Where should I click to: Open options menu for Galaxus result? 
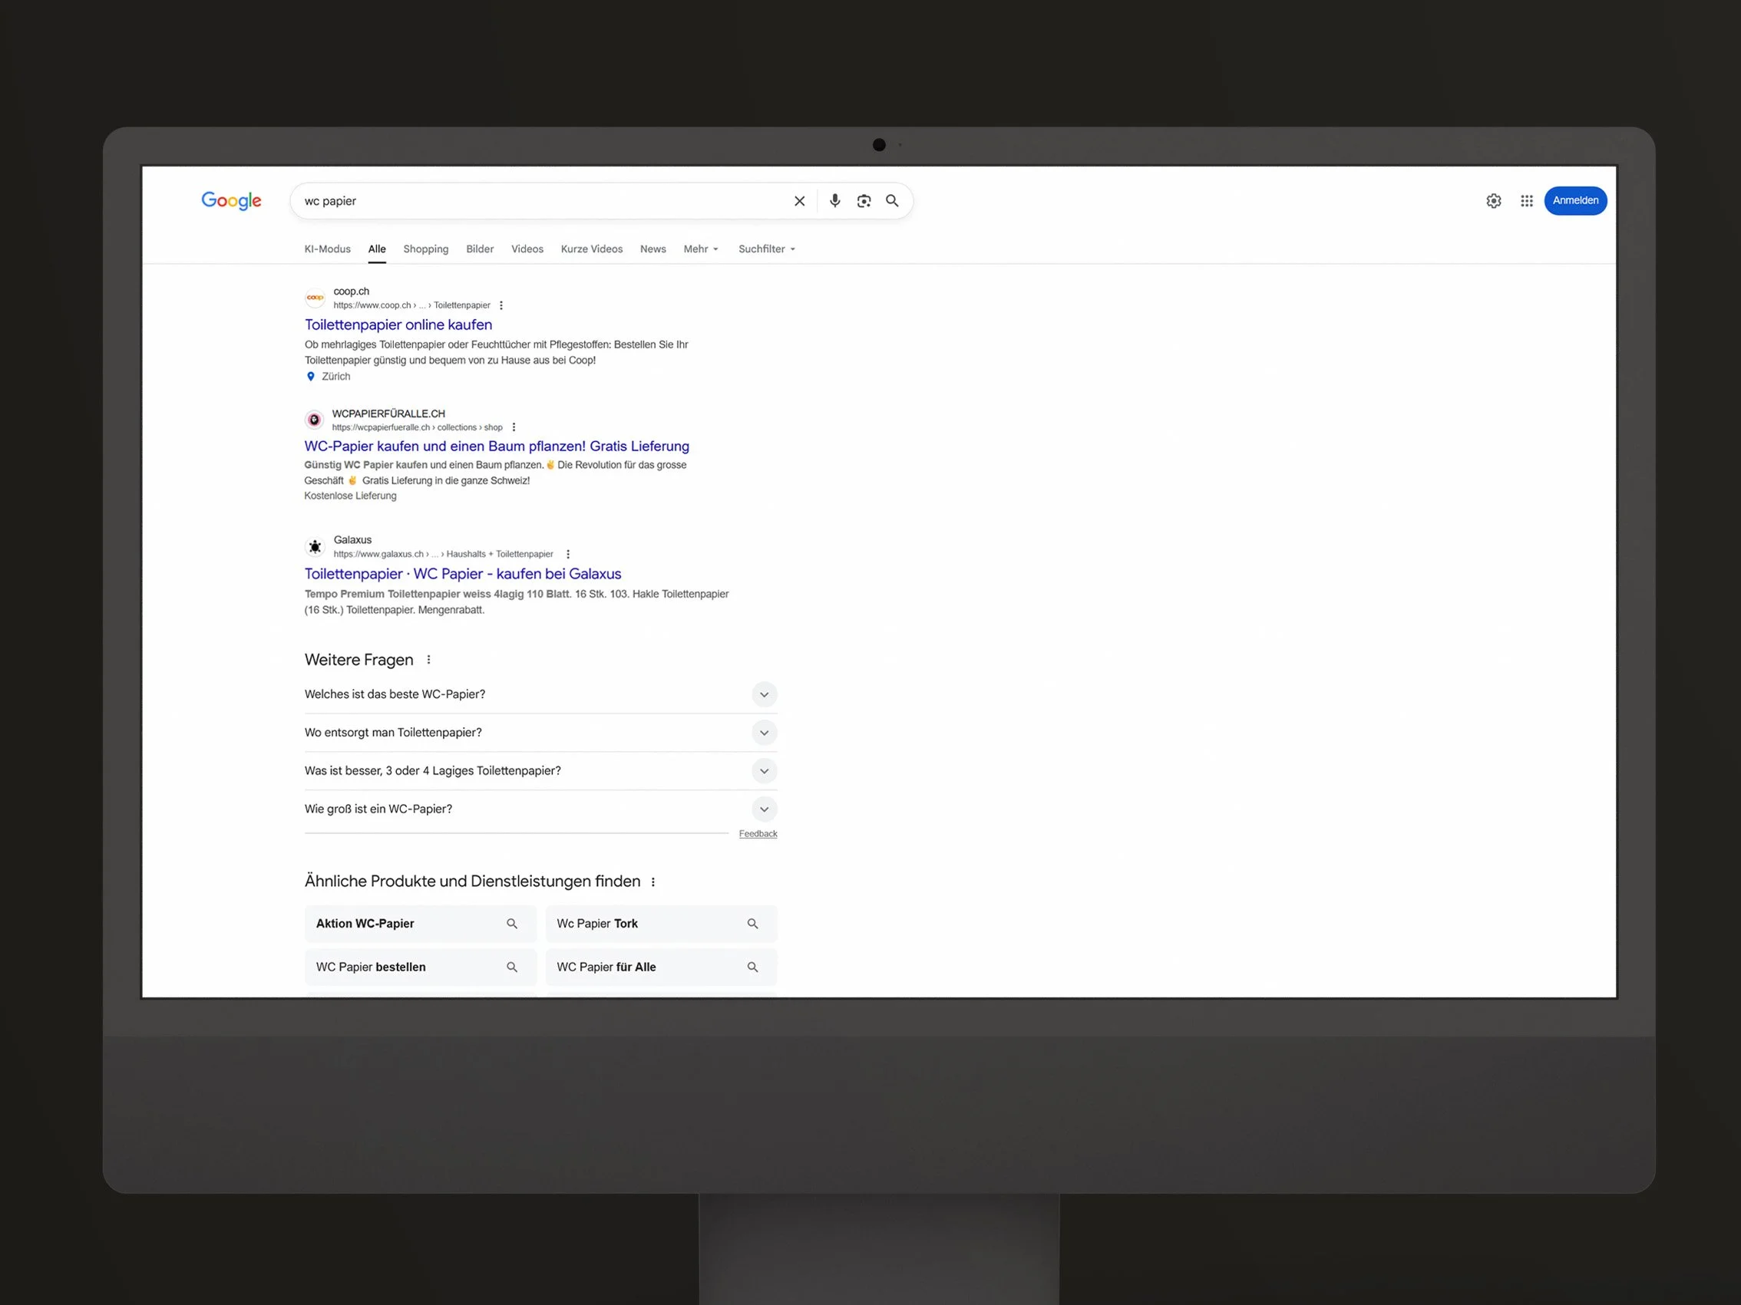tap(567, 554)
